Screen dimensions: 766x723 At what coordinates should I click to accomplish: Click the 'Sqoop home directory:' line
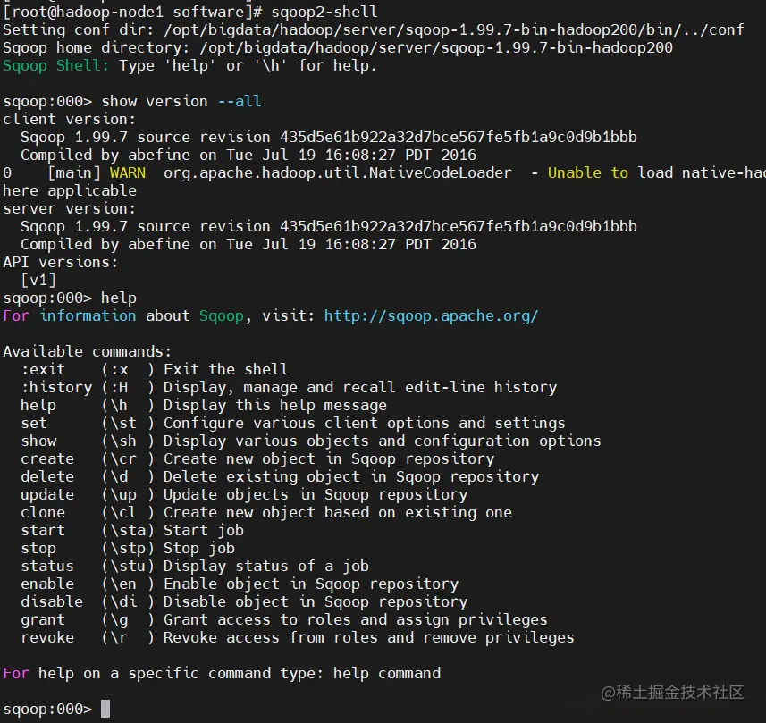(338, 47)
